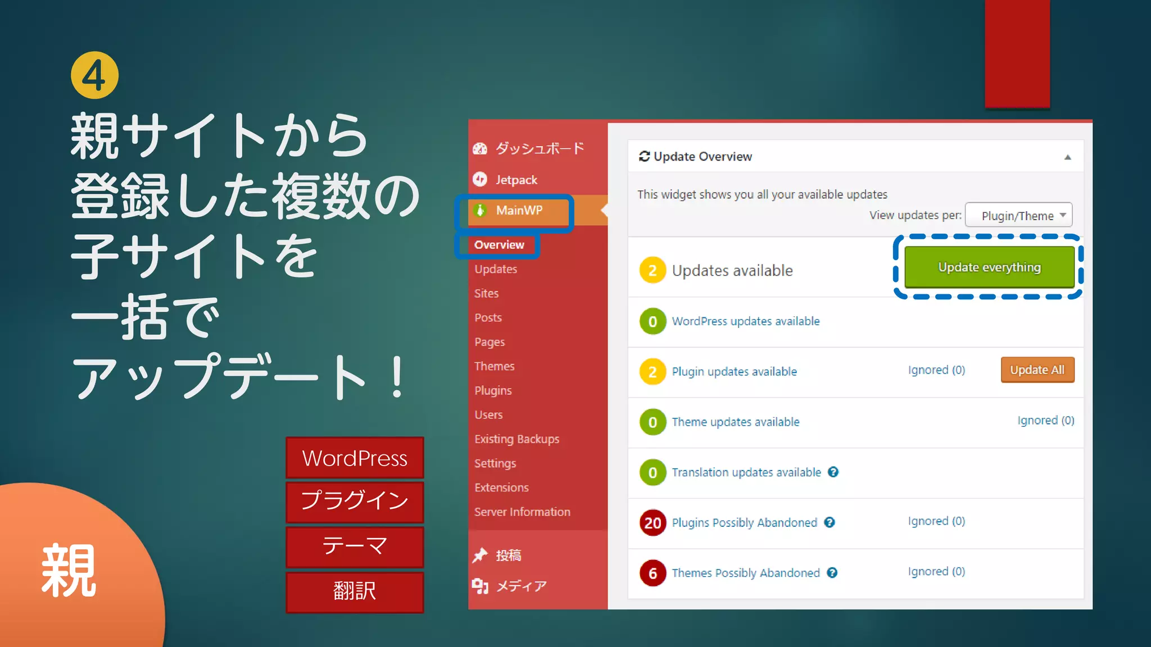The image size is (1151, 647).
Task: Click green 0 badge for Theme updates
Action: (x=652, y=422)
